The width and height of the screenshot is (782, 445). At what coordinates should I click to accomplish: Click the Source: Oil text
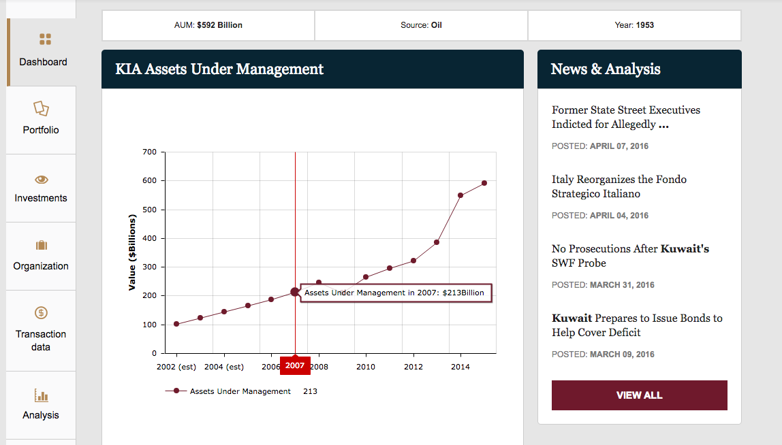tap(422, 25)
